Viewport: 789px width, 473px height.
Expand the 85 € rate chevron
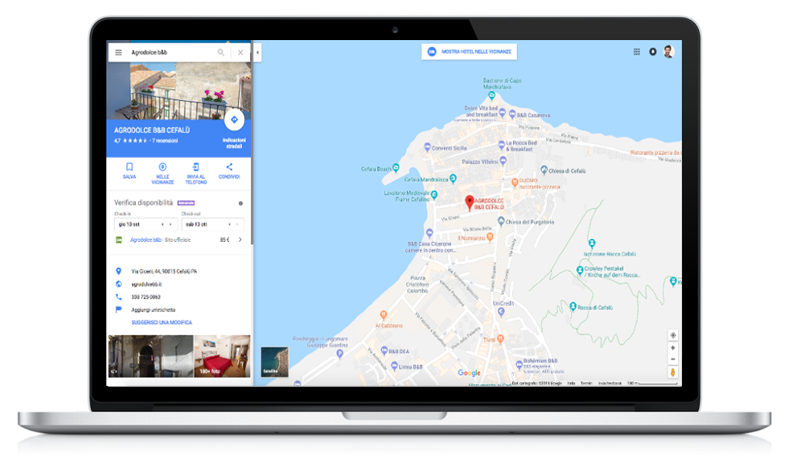click(x=240, y=240)
